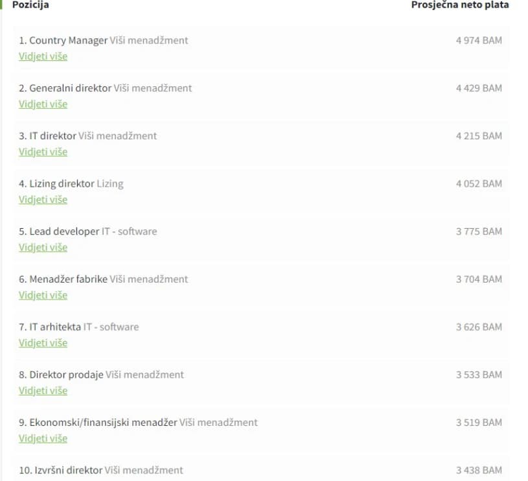
Task: Click the 'Lizing' category label
Action: (110, 184)
